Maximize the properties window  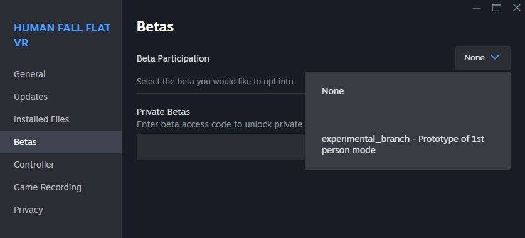point(497,8)
